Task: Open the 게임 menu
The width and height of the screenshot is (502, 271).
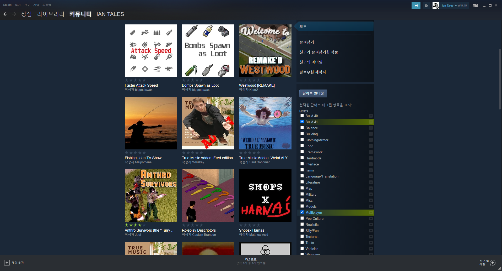Action: (36, 5)
